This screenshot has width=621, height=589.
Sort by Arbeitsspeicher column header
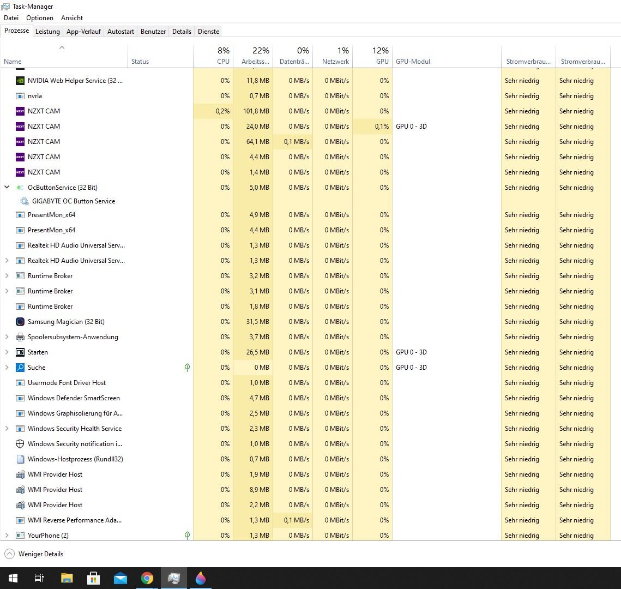click(x=253, y=57)
